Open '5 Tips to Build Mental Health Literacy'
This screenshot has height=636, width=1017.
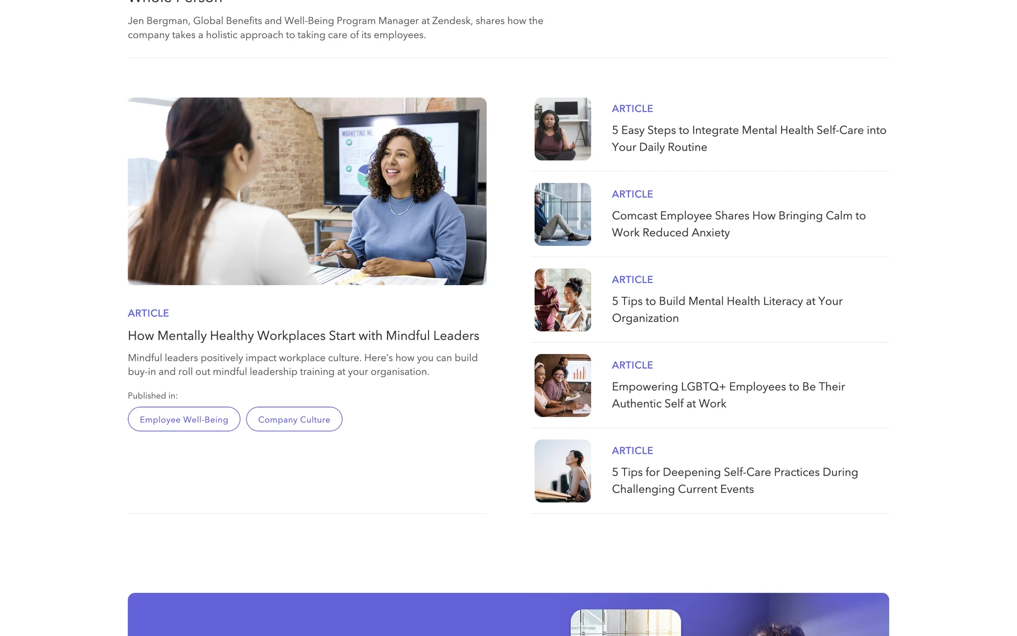tap(727, 310)
